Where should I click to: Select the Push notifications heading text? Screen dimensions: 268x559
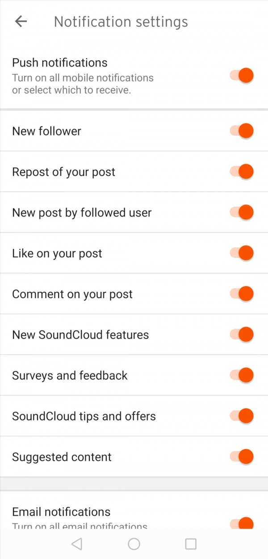[60, 63]
